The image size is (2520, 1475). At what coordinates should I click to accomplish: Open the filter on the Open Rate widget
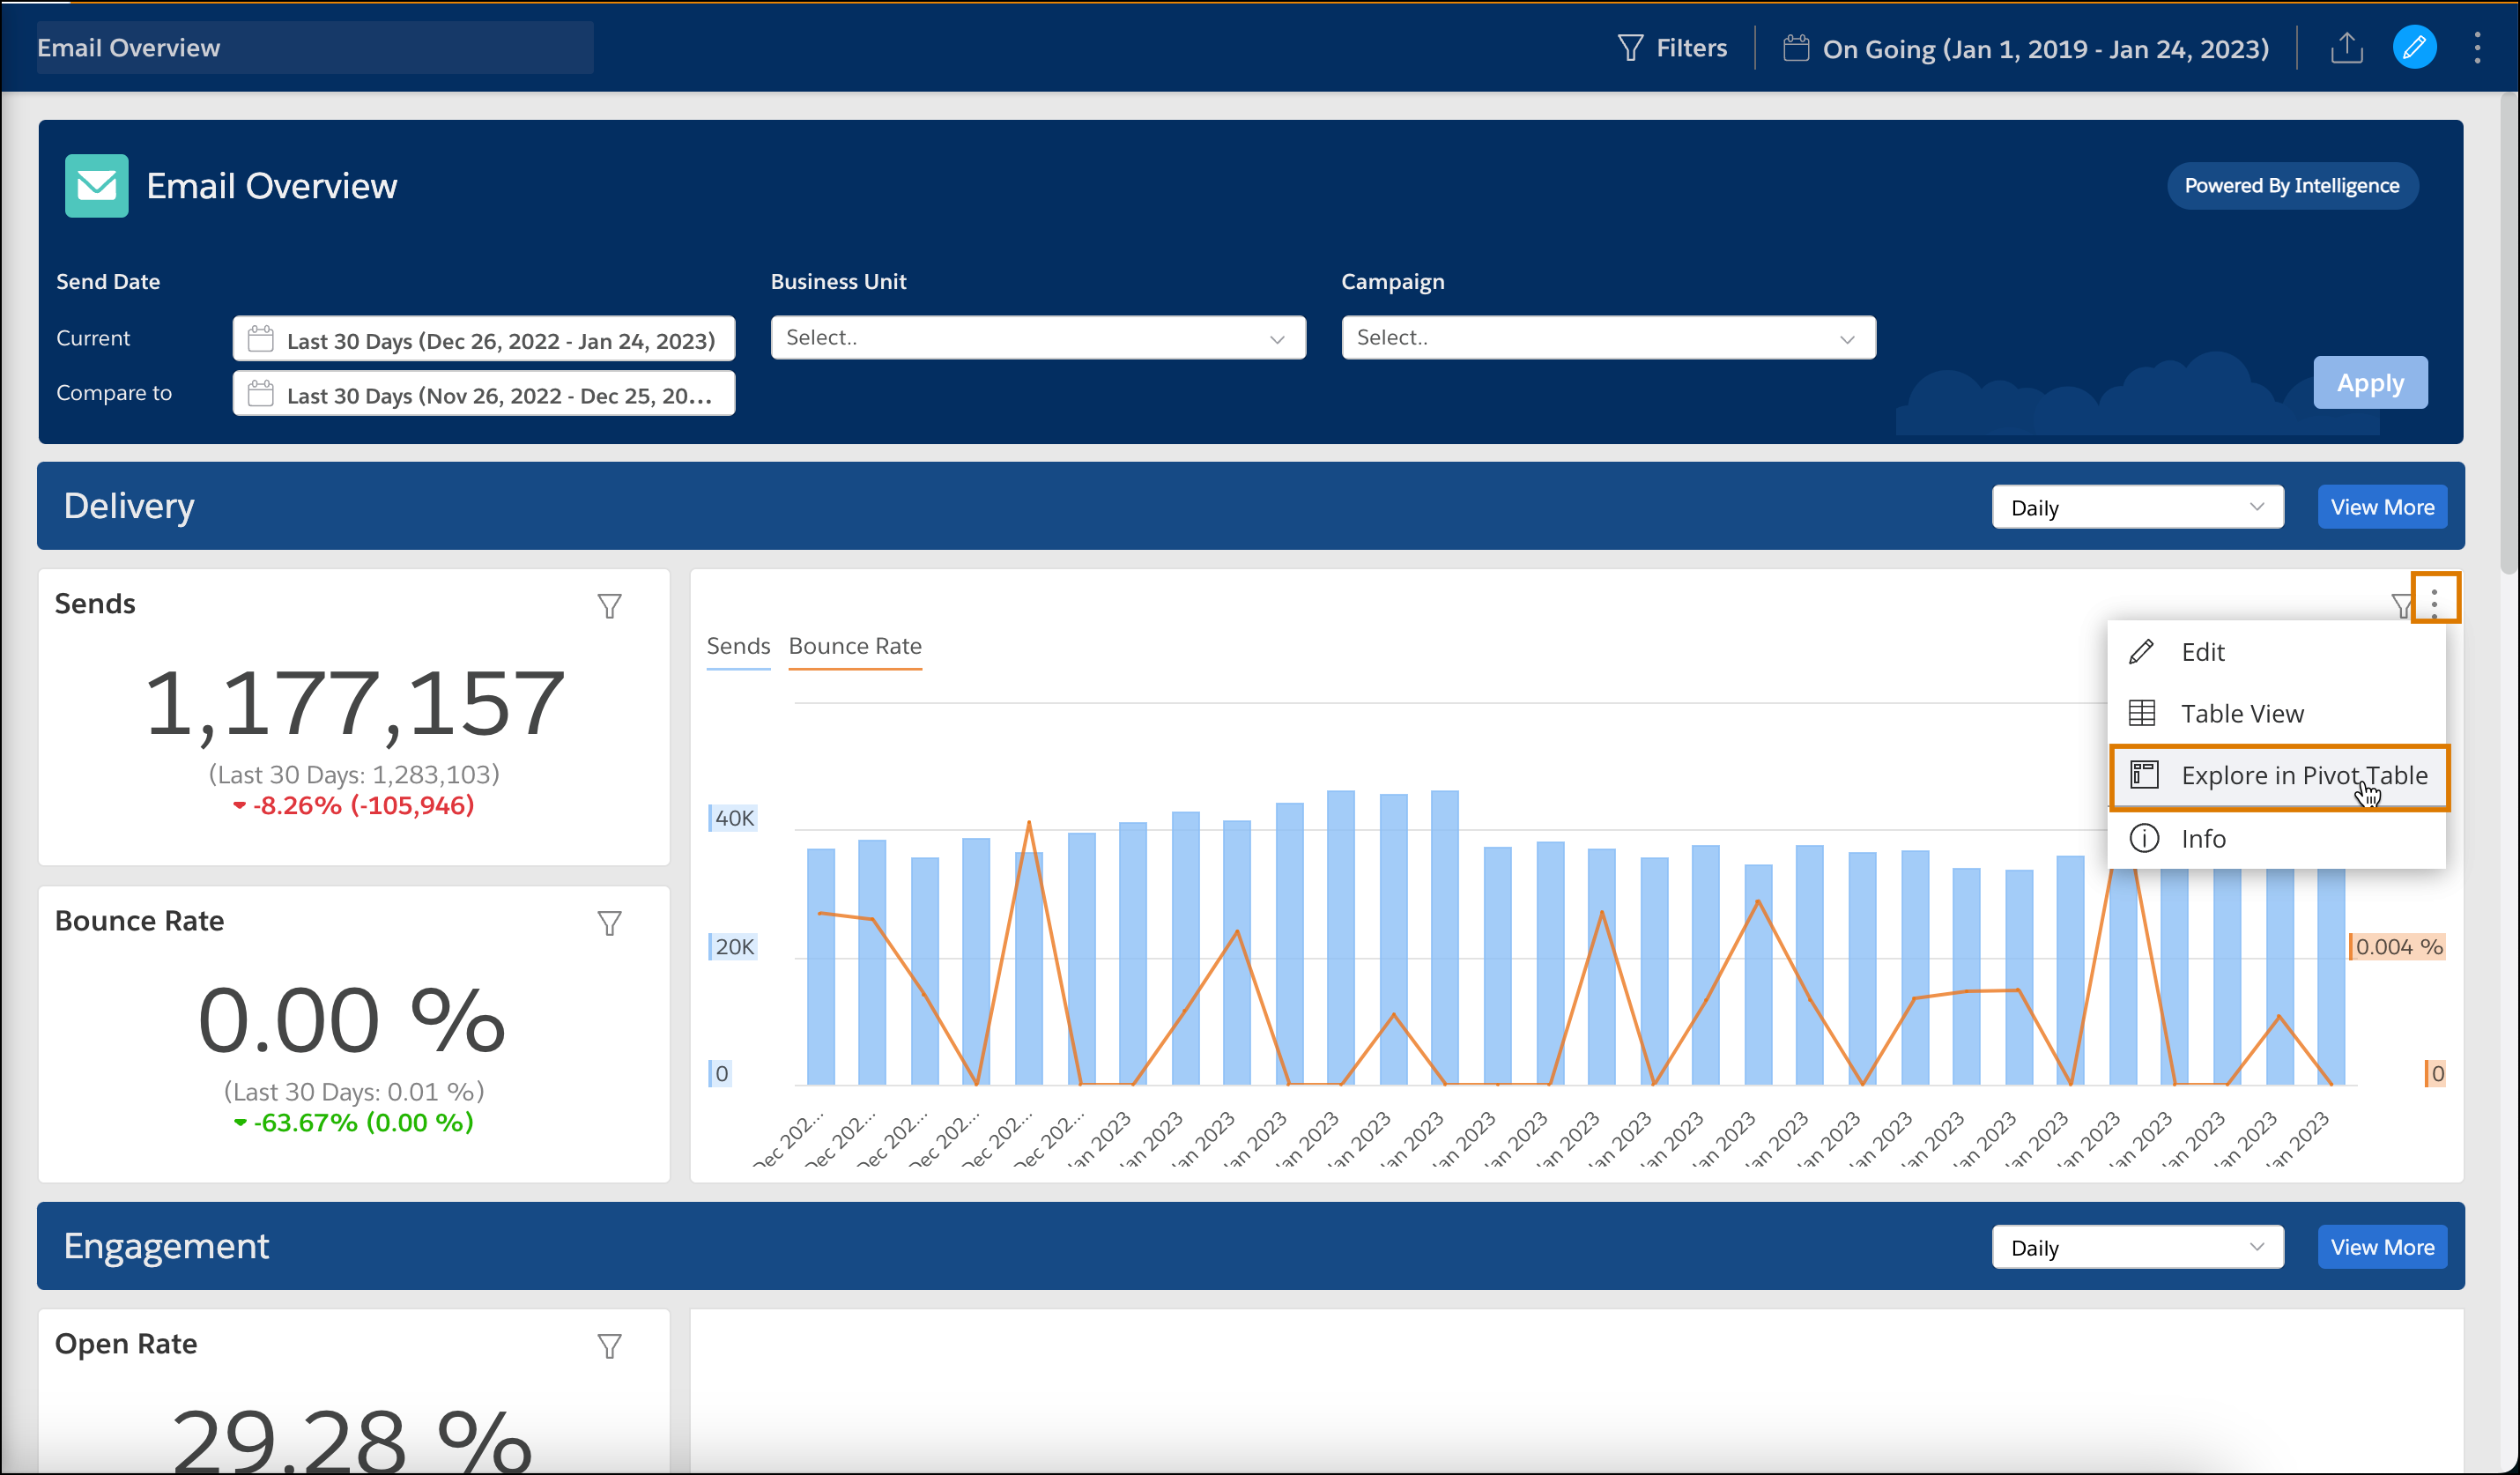click(609, 1346)
